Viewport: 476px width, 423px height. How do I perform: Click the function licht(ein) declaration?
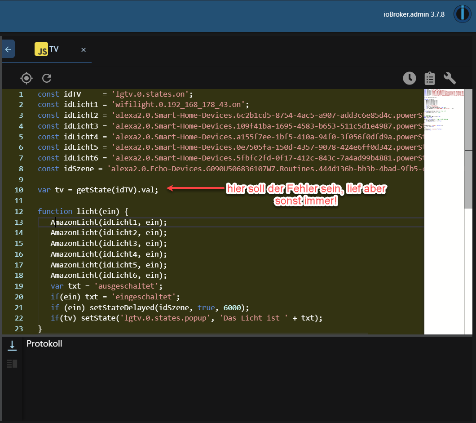coord(83,211)
